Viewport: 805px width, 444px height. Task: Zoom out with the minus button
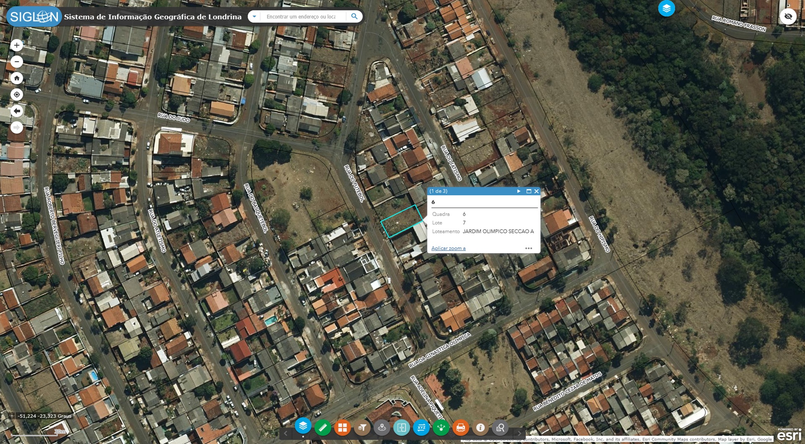(x=17, y=62)
